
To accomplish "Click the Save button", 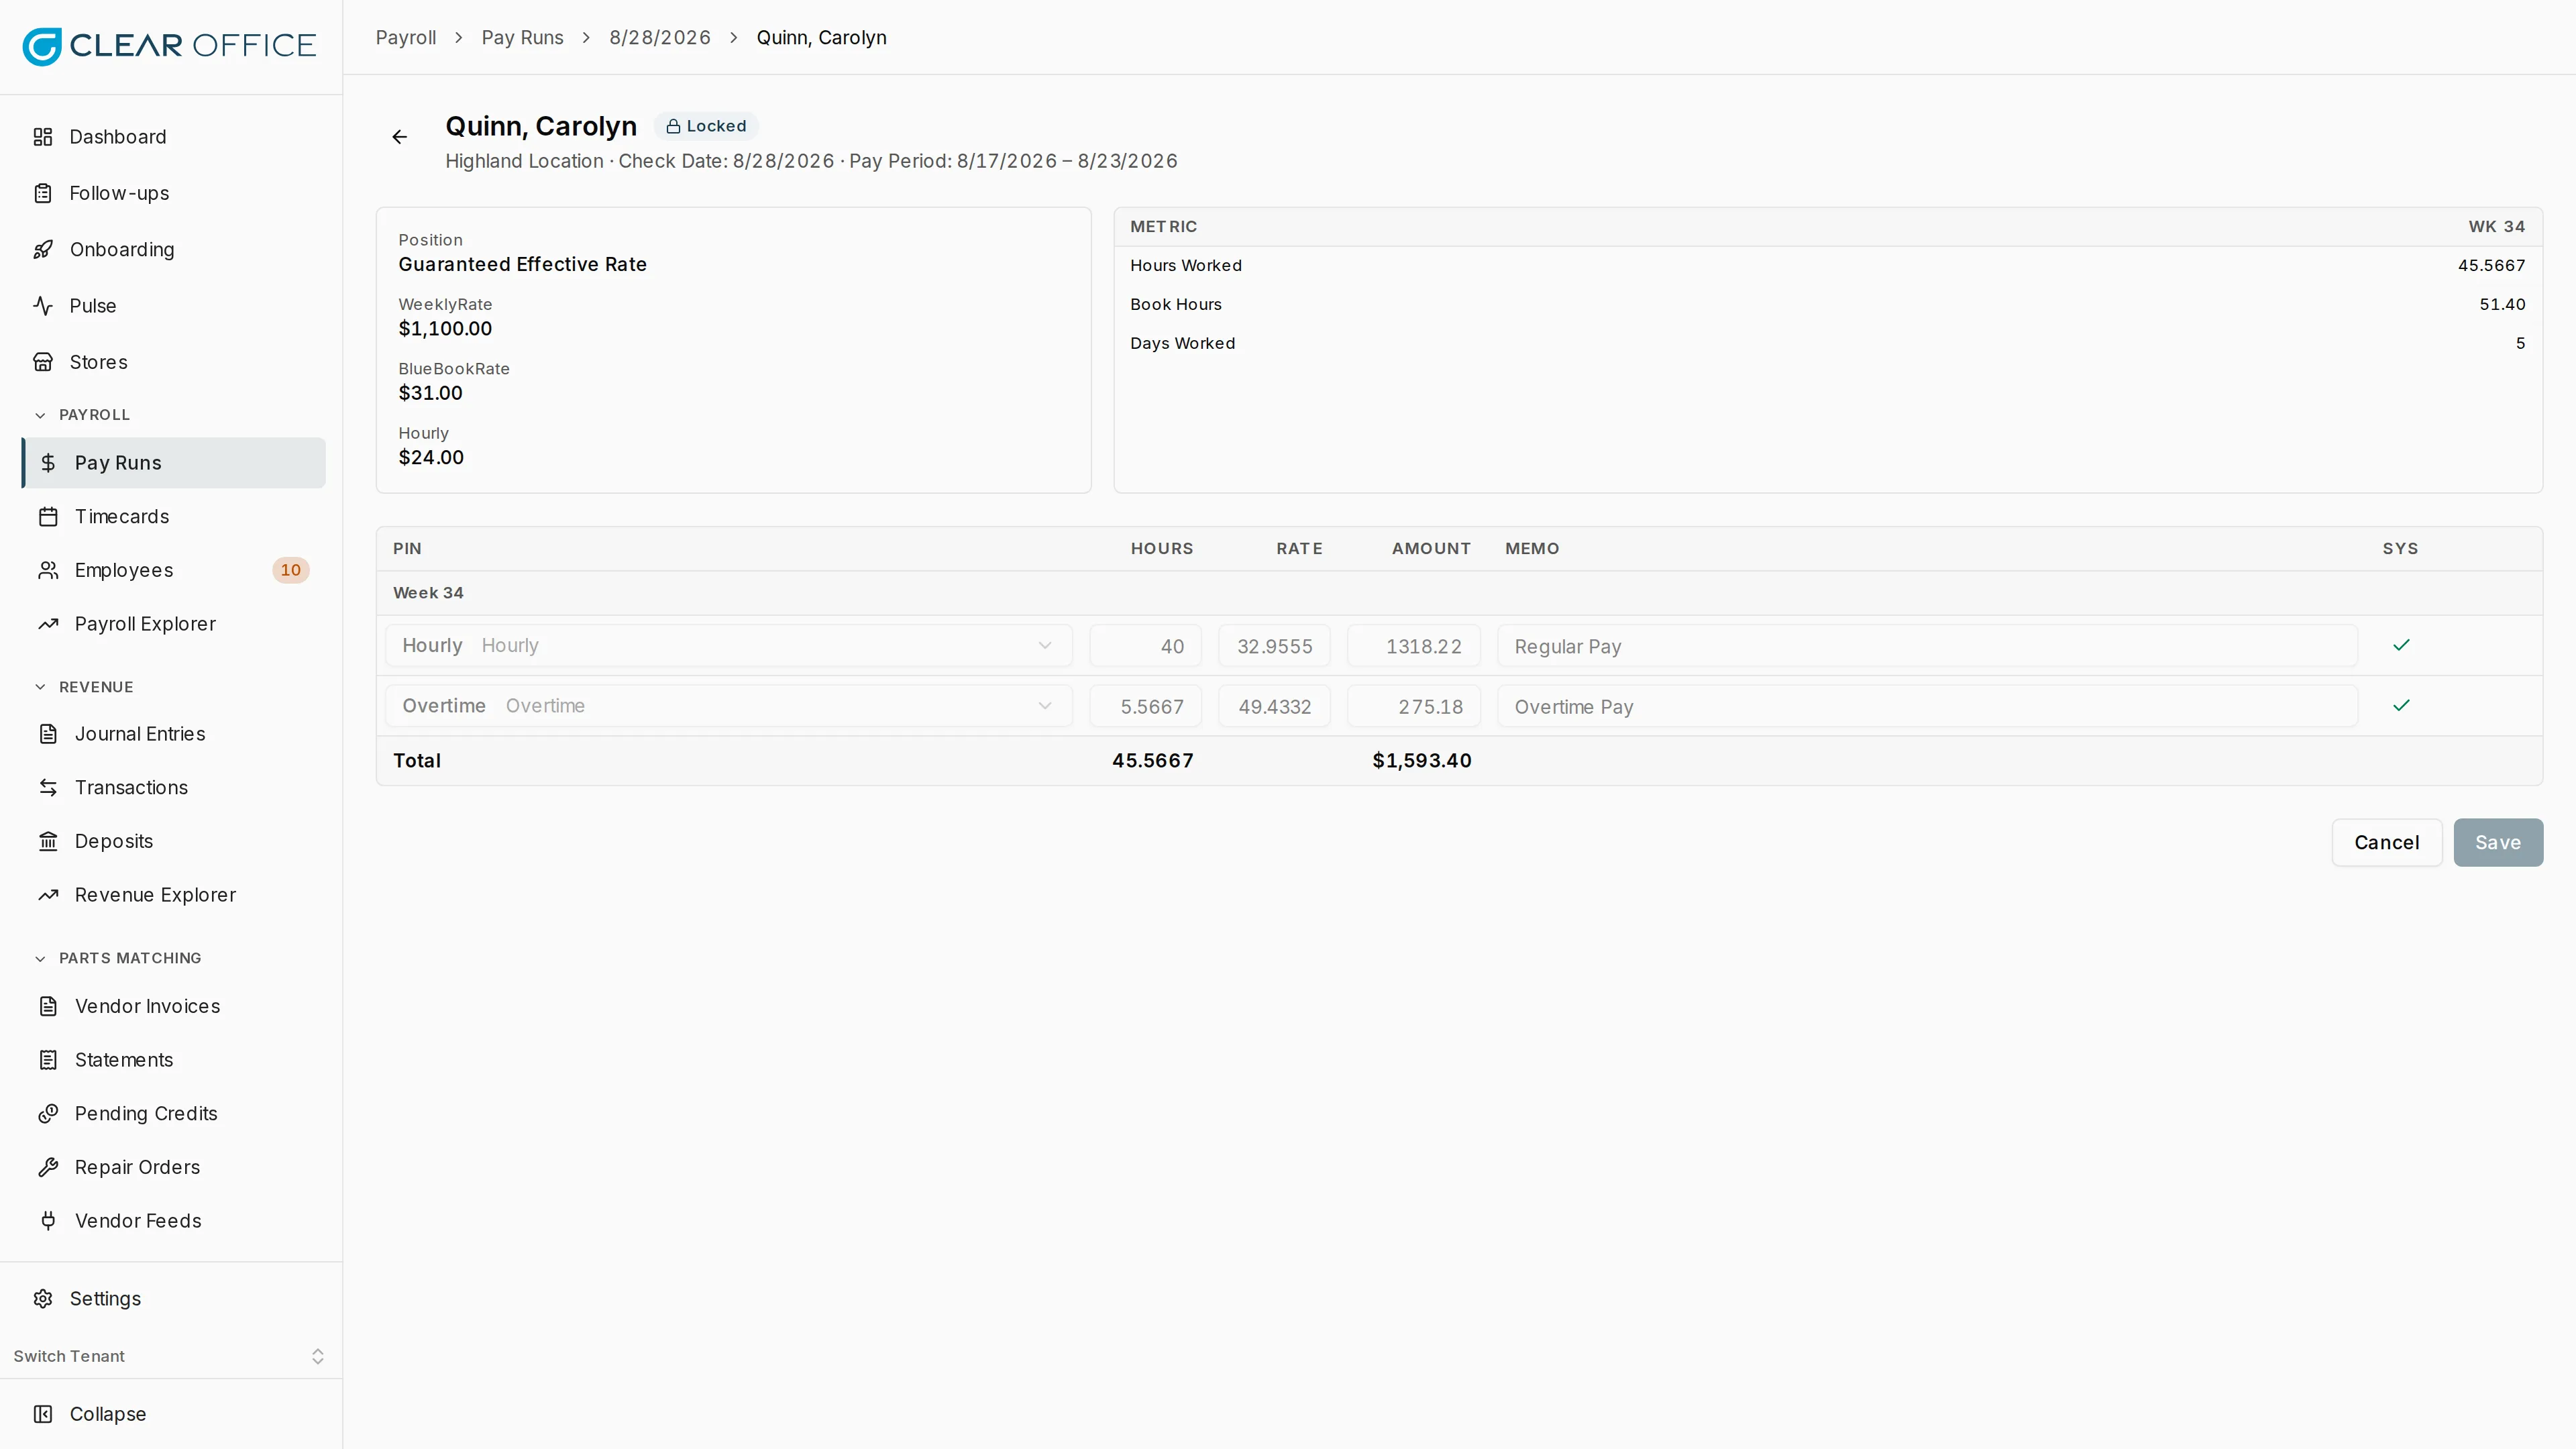I will pyautogui.click(x=2498, y=843).
